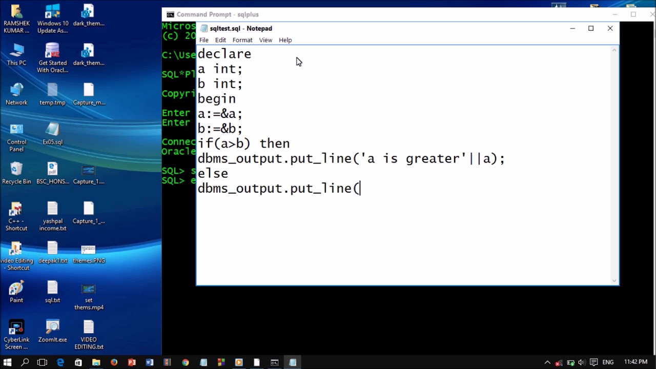
Task: Open the network status tray icon
Action: coord(560,362)
